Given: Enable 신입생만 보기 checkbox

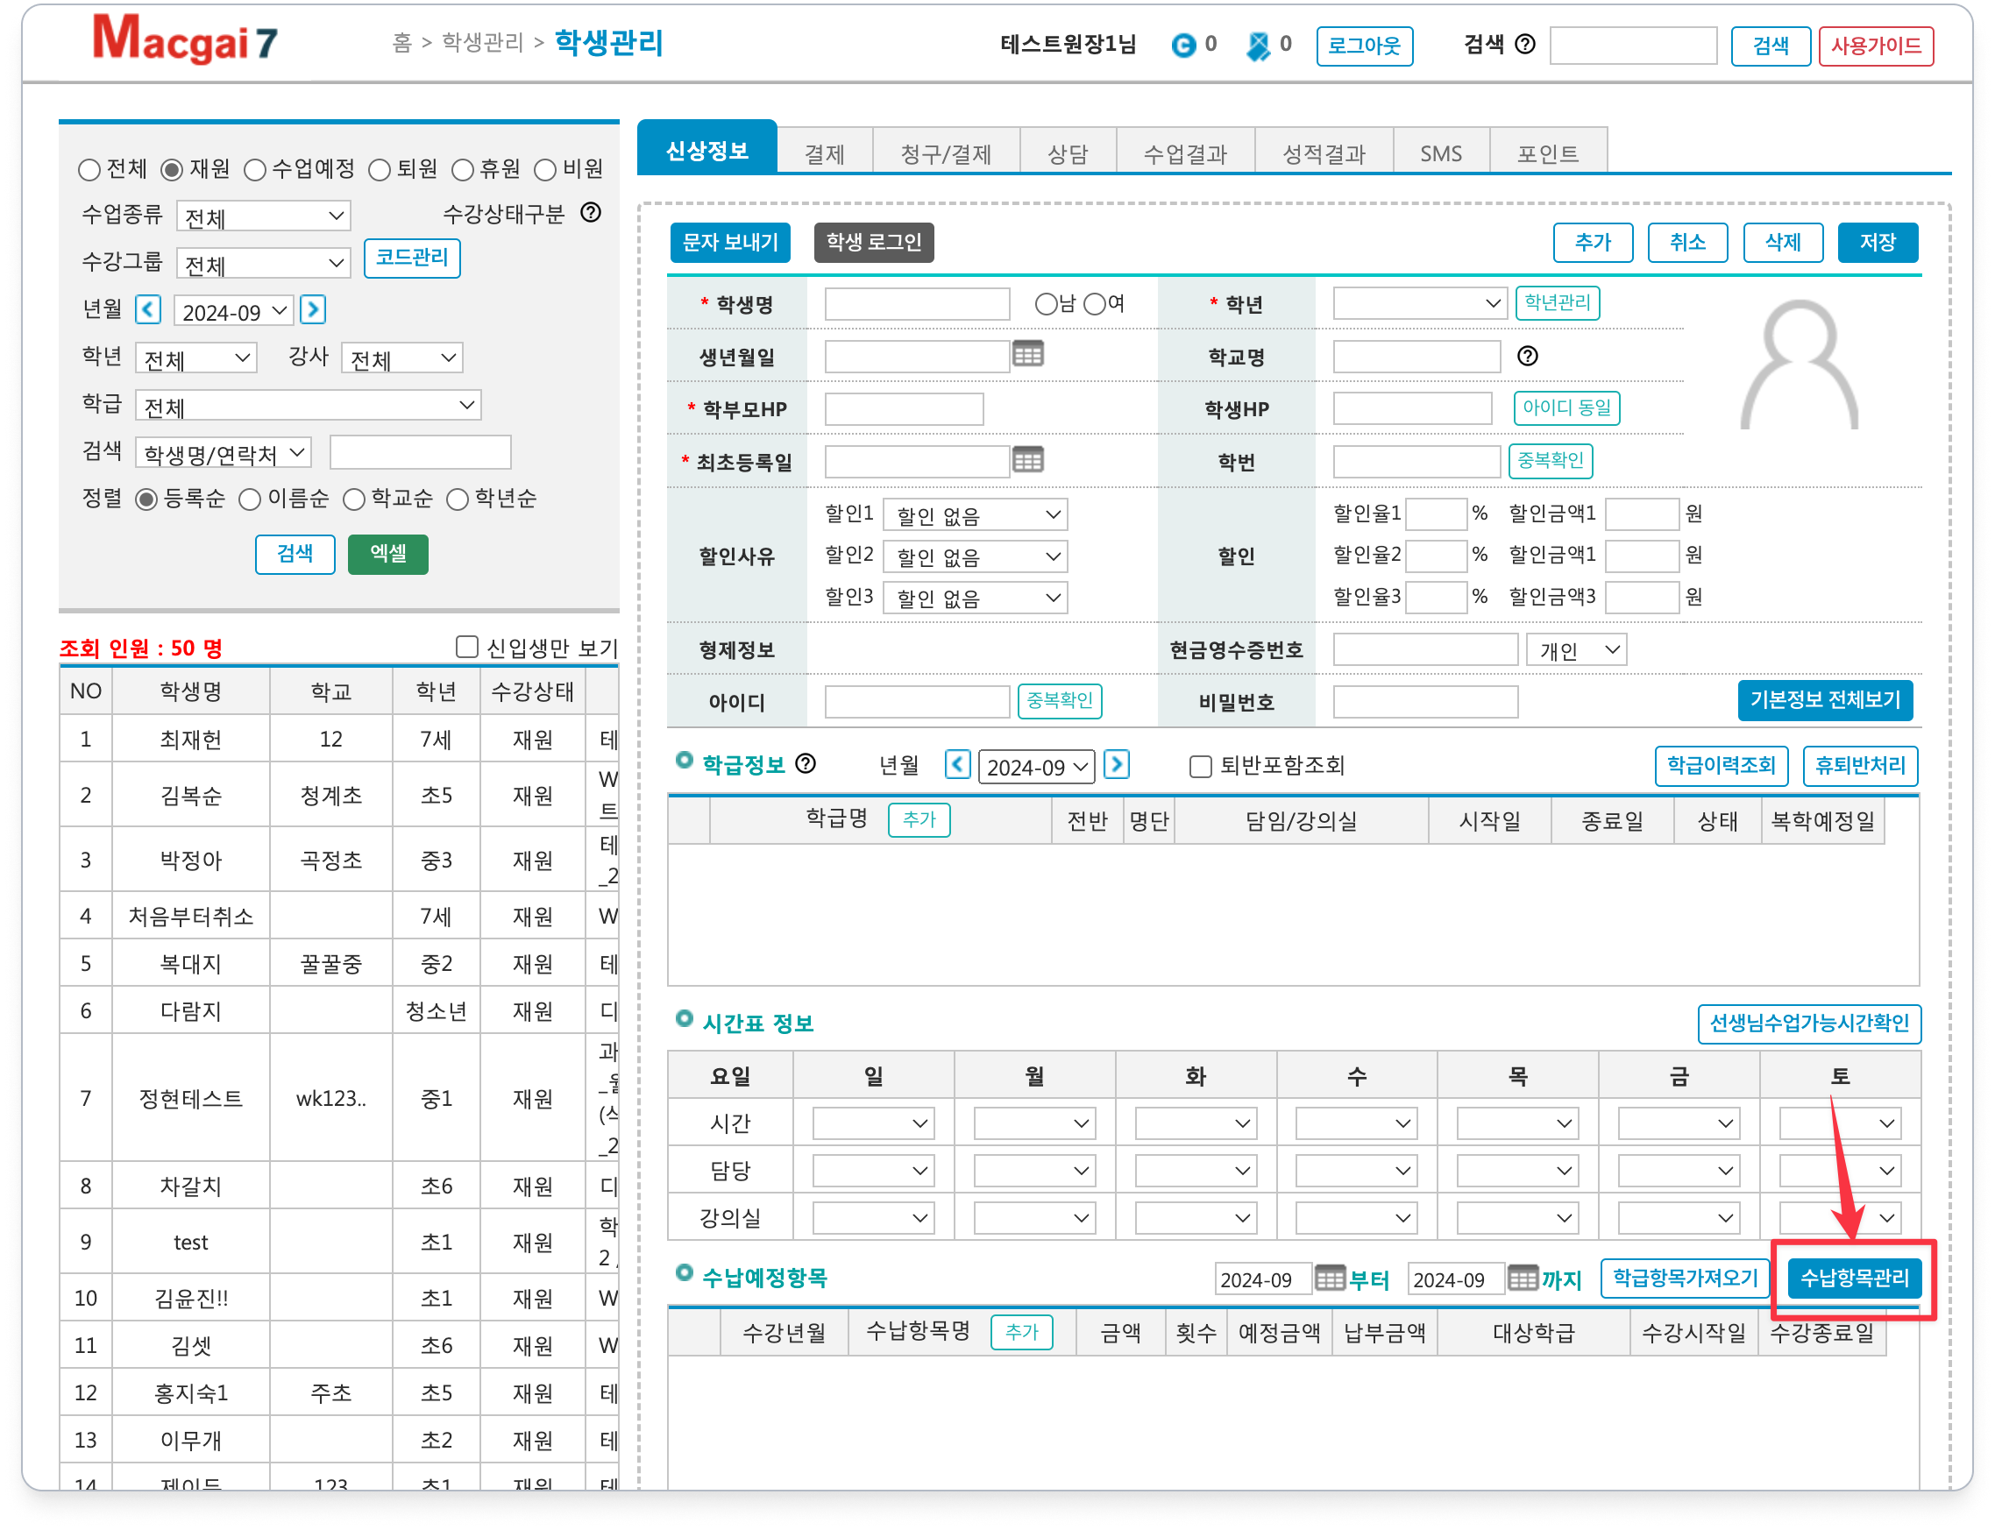Looking at the screenshot, I should pos(466,647).
